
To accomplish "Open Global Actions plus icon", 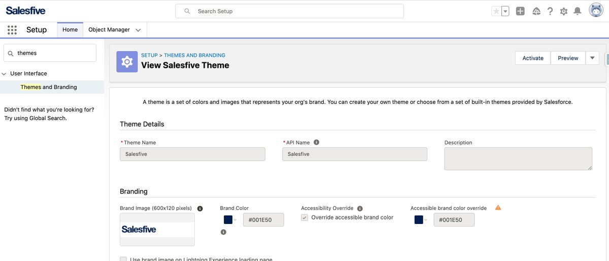I will coord(520,11).
